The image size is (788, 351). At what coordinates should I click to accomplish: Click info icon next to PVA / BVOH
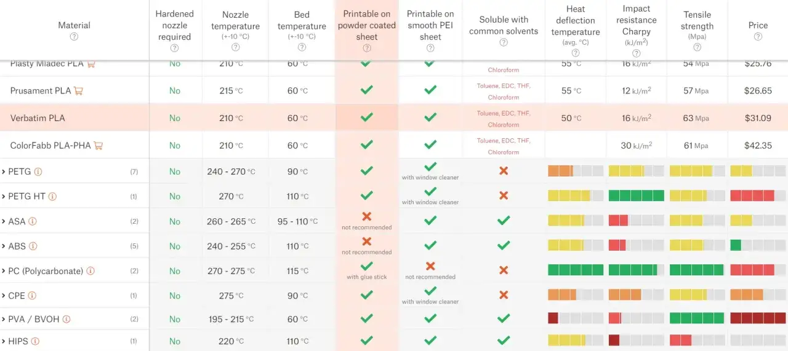[x=66, y=319]
